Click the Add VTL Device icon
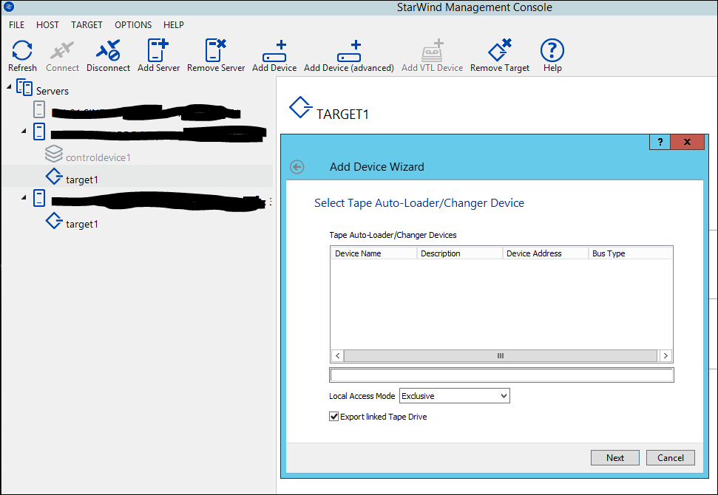This screenshot has width=718, height=495. pos(433,50)
